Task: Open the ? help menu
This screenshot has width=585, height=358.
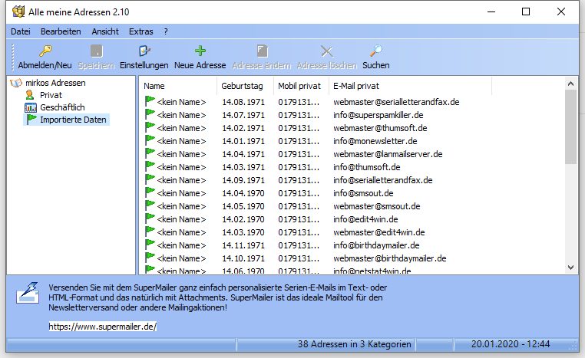Action: [166, 31]
